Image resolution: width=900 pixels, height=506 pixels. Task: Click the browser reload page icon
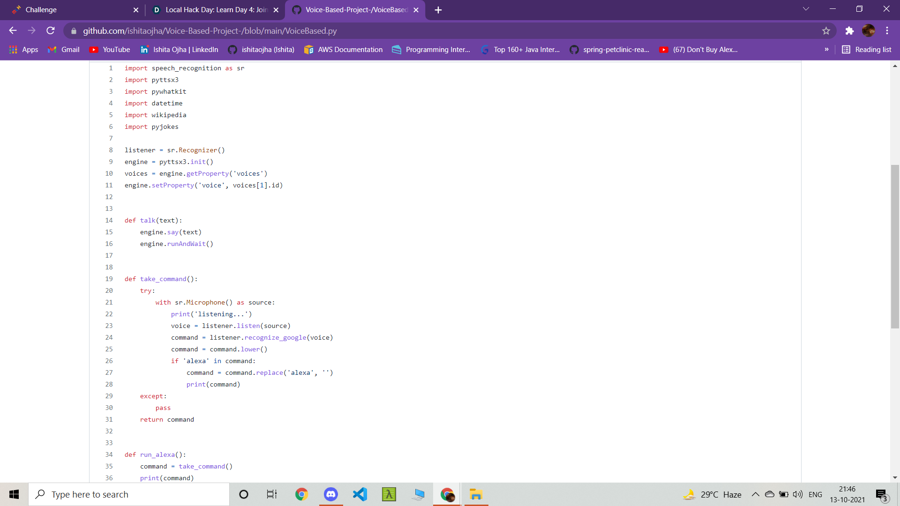[x=51, y=31]
